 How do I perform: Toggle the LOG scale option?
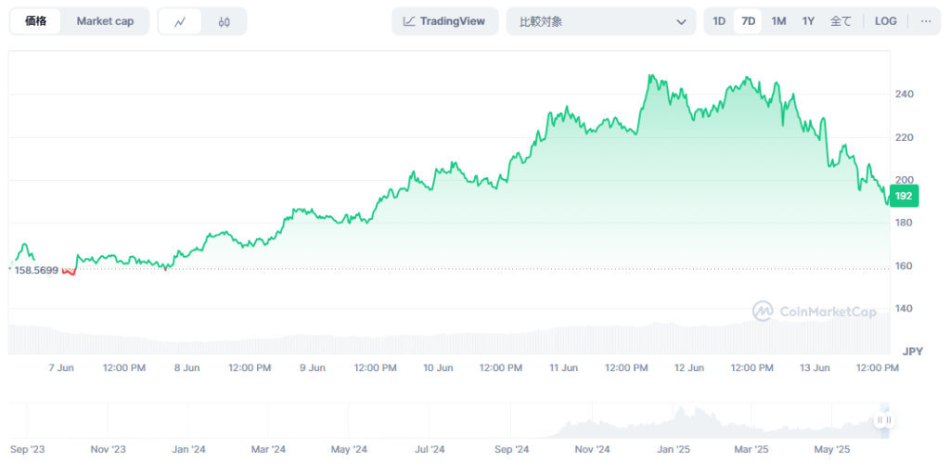886,21
